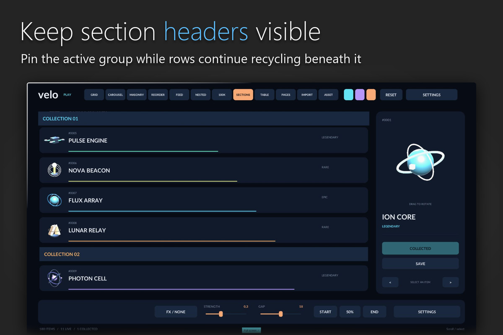Click the Lunar Relay item icon
The image size is (503, 335).
(x=54, y=230)
